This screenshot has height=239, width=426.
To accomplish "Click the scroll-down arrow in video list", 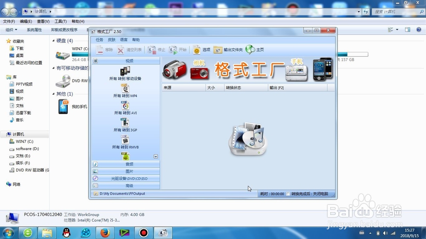I will pyautogui.click(x=155, y=156).
